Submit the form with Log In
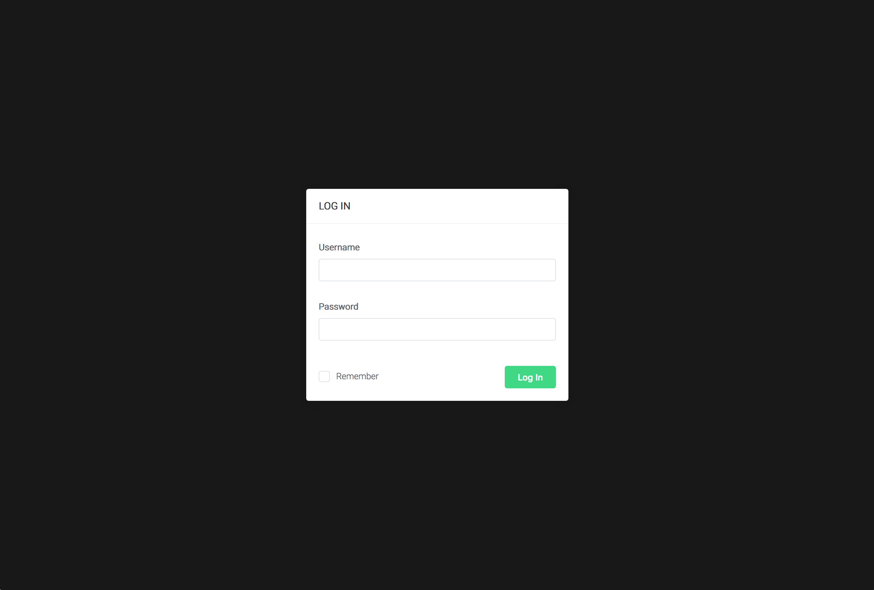 pos(530,377)
